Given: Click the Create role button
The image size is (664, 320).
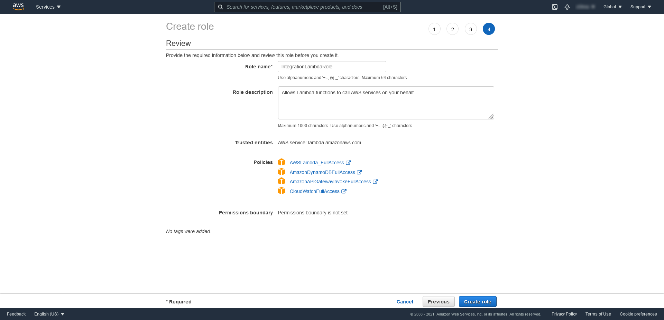Looking at the screenshot, I should click(x=478, y=301).
